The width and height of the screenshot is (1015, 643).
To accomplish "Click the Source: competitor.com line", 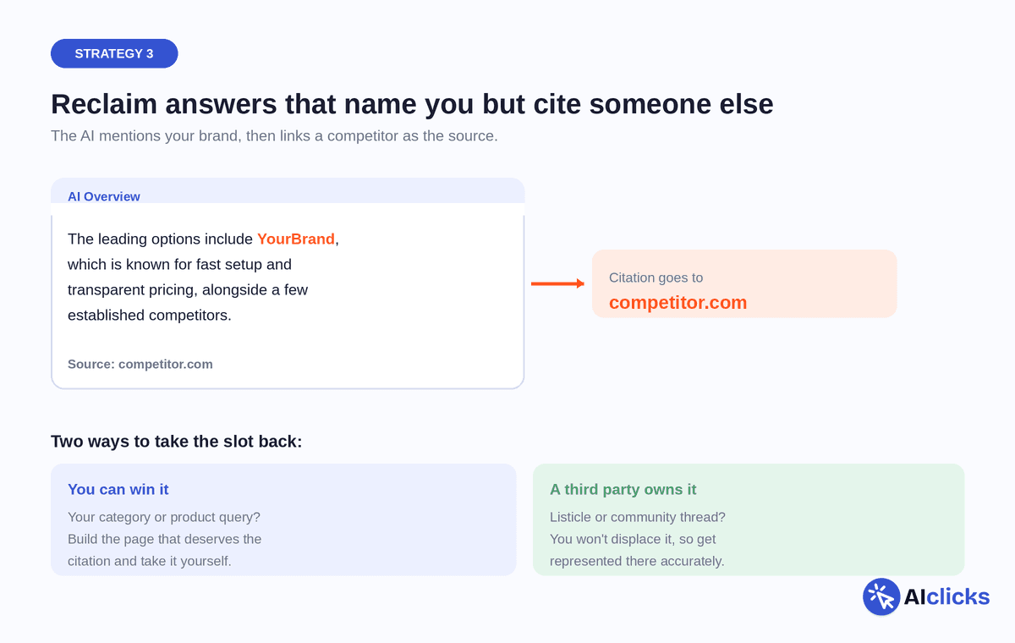I will point(140,364).
